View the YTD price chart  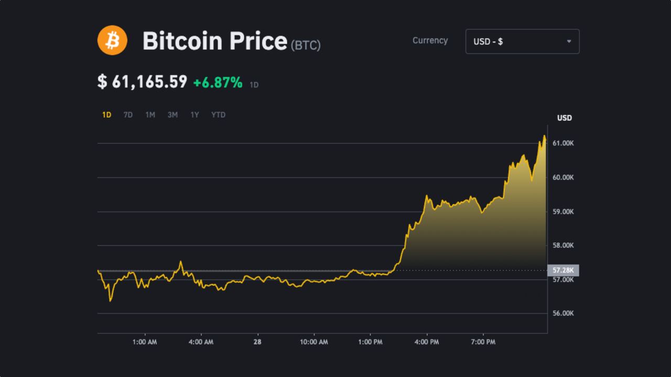[x=218, y=115]
